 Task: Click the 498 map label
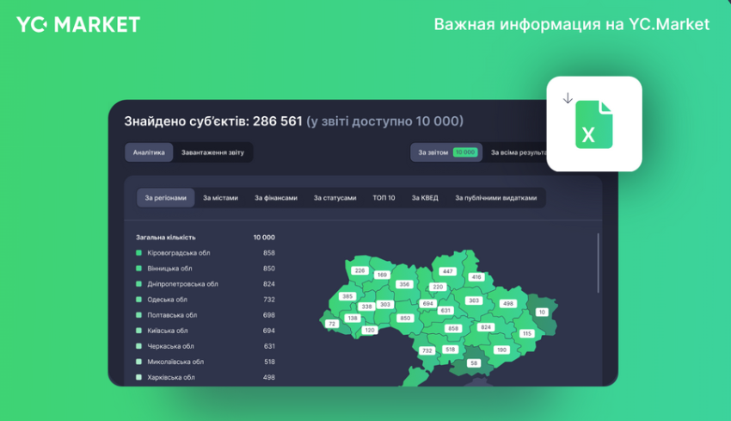(507, 303)
